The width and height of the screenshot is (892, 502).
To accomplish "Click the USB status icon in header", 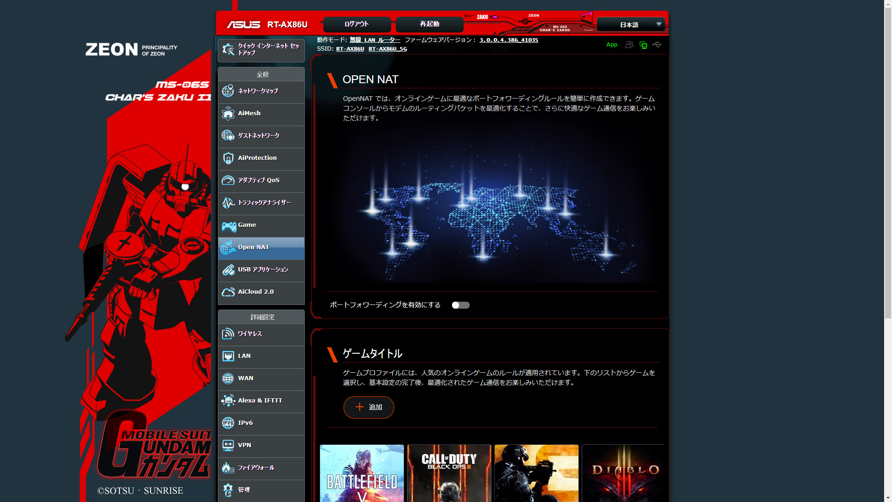I will pos(657,45).
